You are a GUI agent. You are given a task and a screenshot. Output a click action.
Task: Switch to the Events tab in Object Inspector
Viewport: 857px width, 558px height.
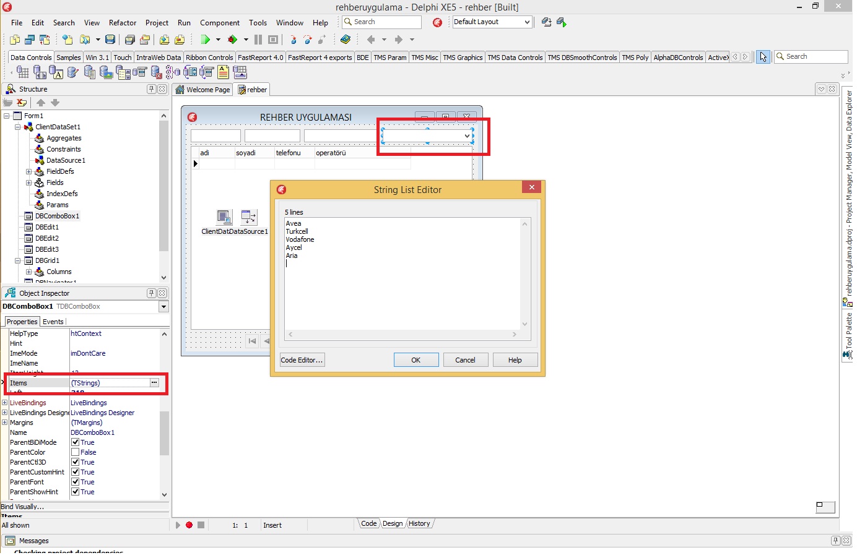click(x=53, y=322)
